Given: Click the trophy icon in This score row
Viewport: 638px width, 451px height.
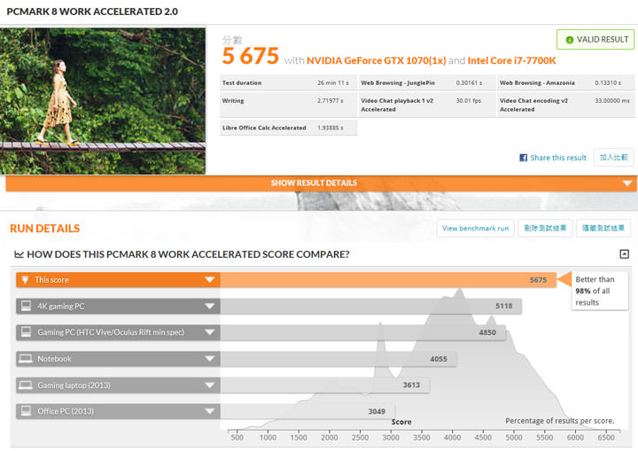Looking at the screenshot, I should 25,280.
